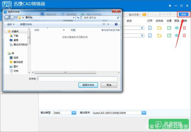Select 视频 library in tree

coord(14,58)
